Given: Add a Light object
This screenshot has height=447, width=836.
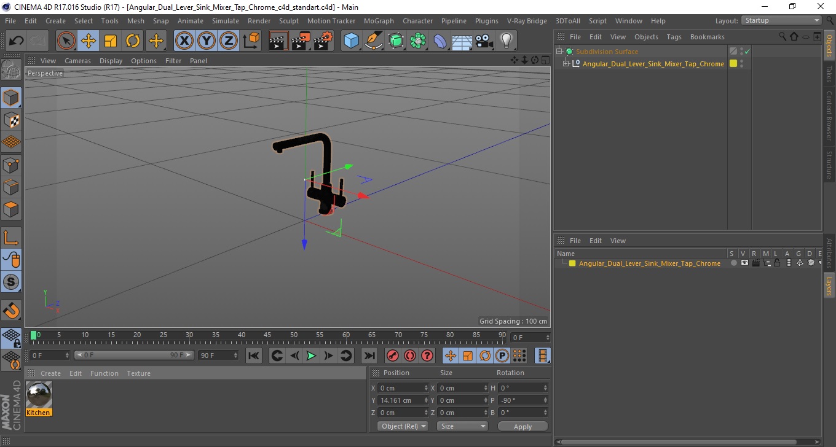Looking at the screenshot, I should pos(506,41).
